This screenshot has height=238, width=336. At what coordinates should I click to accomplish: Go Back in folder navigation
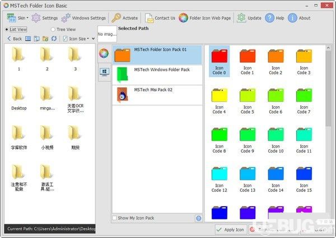[x=15, y=39]
